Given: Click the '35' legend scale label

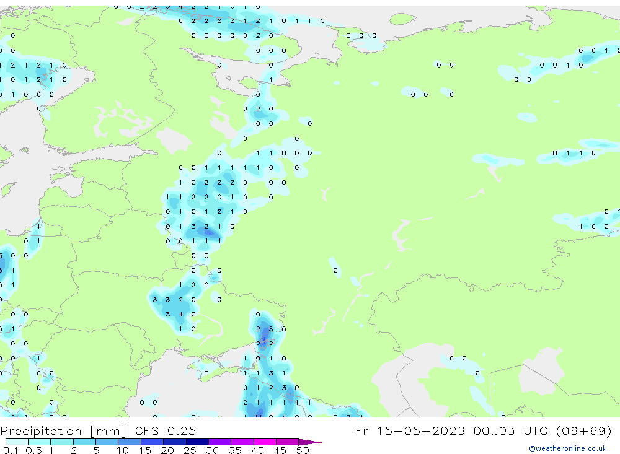Looking at the screenshot, I should (x=235, y=450).
